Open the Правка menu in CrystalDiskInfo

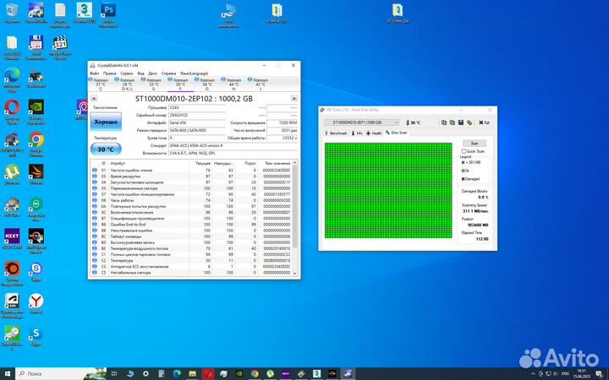pos(109,73)
